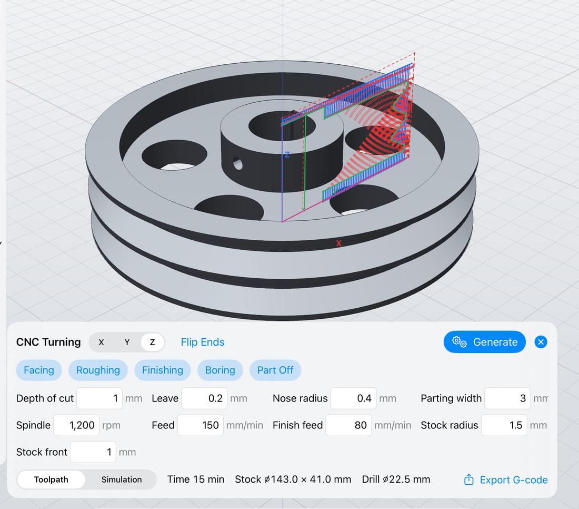Click the Time 15 min readout
The height and width of the screenshot is (509, 579).
click(x=196, y=479)
